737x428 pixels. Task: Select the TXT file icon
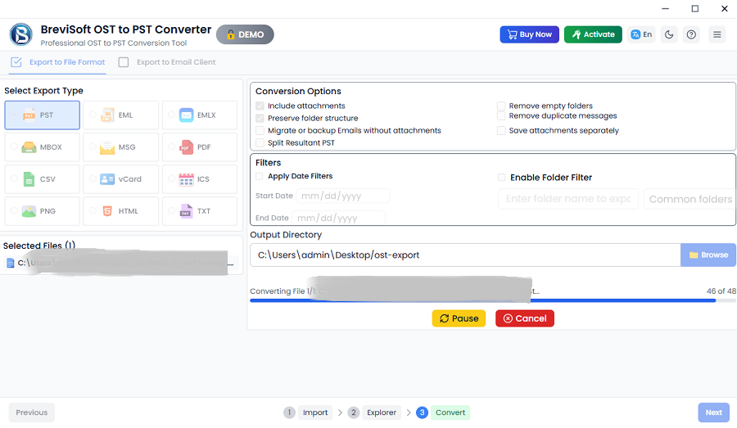point(186,211)
